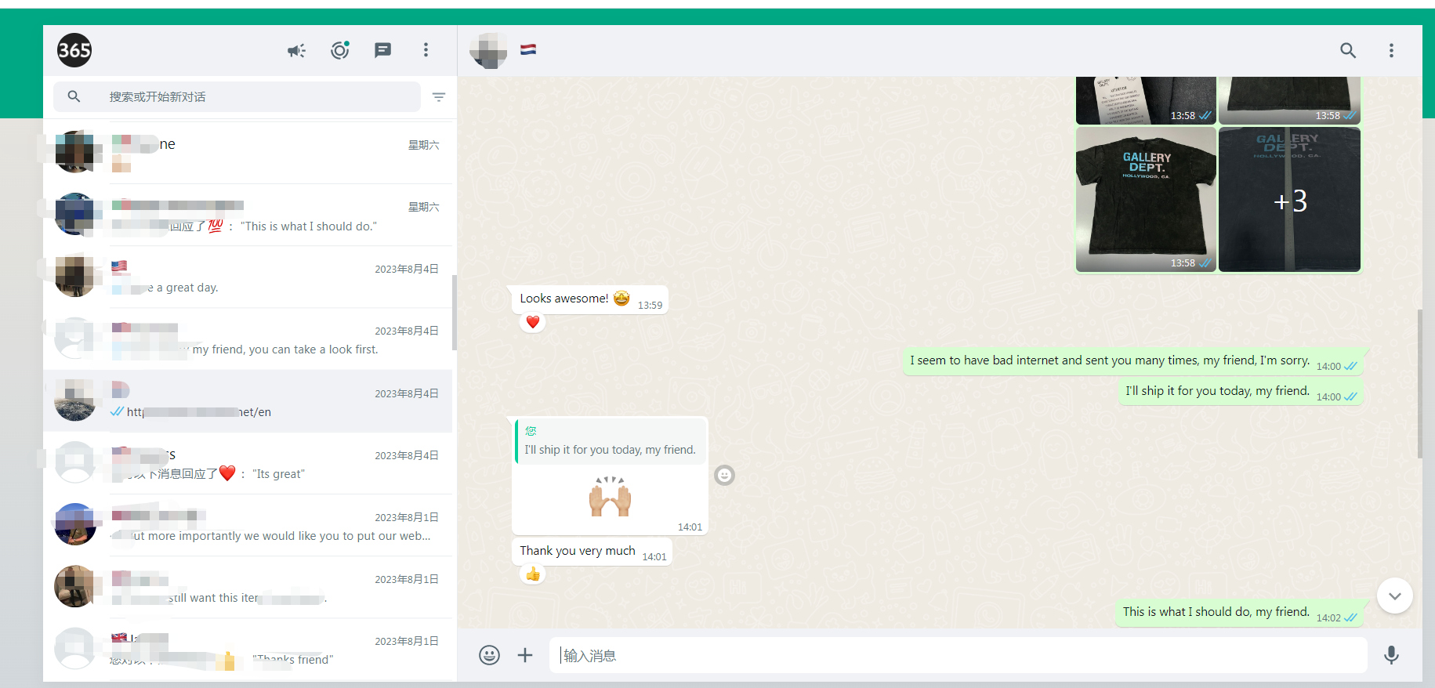Viewport: 1435px width, 688px height.
Task: Open chat with "net/en" link preview
Action: 248,401
